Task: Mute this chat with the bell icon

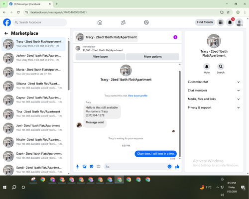Action: (207, 67)
